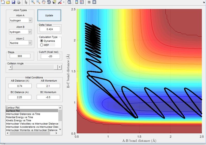Click the Link Plot toolbar icon
The width and height of the screenshot is (206, 145).
click(69, 2)
